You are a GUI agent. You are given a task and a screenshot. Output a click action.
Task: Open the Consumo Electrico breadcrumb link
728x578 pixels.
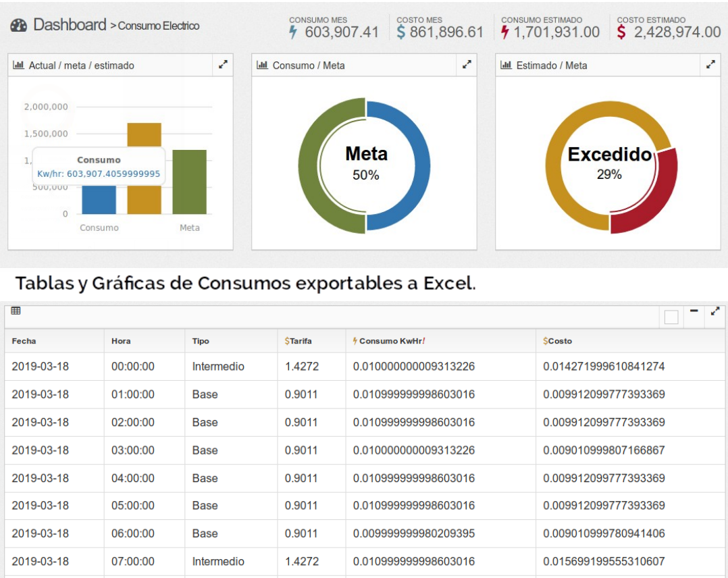159,26
